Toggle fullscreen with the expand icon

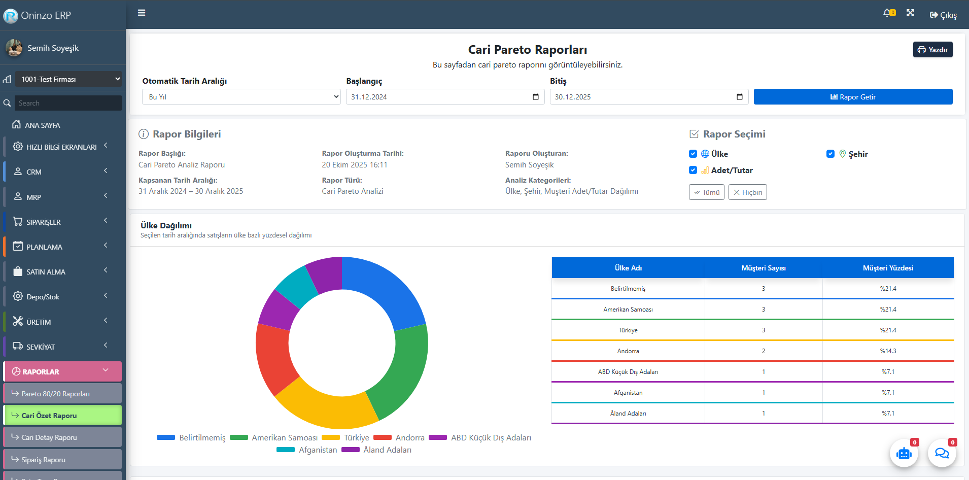pos(910,13)
